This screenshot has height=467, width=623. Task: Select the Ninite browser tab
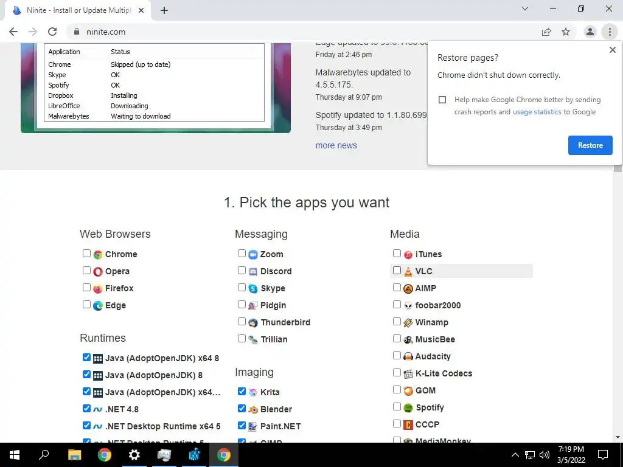click(x=78, y=10)
